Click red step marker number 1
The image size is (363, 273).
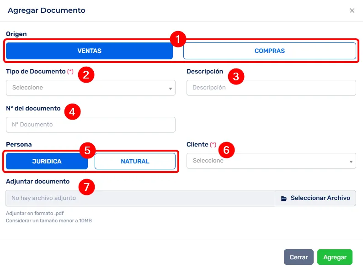[x=178, y=39]
